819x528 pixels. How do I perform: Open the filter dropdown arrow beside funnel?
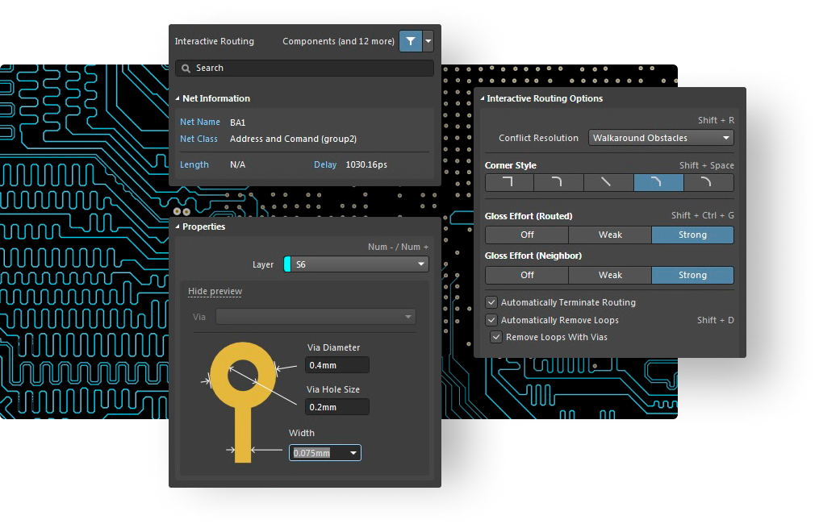point(428,41)
